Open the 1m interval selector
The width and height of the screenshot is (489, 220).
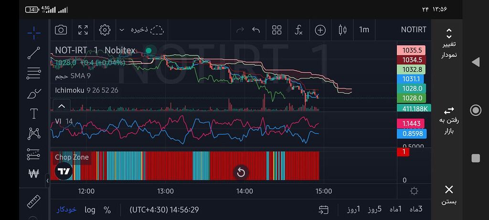point(364,30)
